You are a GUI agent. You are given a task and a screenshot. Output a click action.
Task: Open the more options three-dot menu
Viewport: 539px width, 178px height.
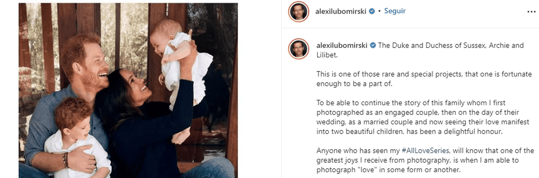click(531, 12)
